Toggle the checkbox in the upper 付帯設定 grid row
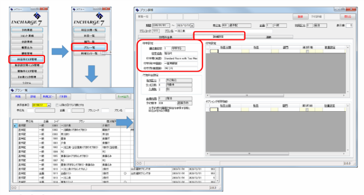This screenshot has height=195, width=364. click(x=307, y=51)
